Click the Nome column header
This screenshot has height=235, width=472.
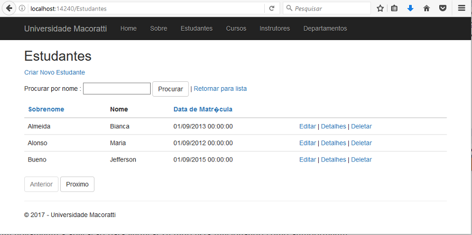(119, 109)
